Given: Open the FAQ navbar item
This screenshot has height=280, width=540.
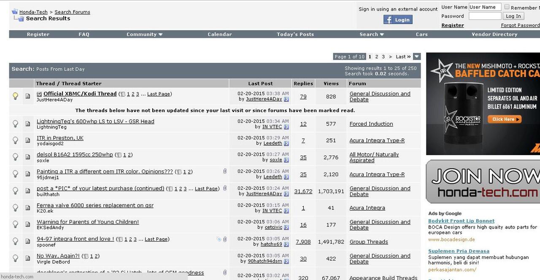Looking at the screenshot, I should (84, 34).
